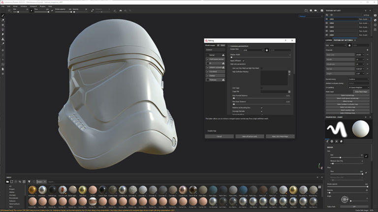The image size is (378, 212).
Task: Open the folder icon in Shelf toolbar
Action: (x=7, y=182)
